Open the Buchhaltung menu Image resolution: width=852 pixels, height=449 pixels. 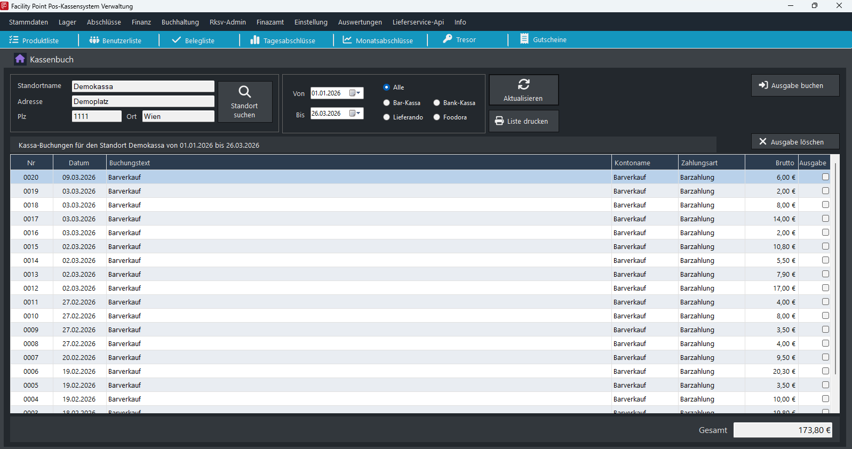[x=180, y=22]
